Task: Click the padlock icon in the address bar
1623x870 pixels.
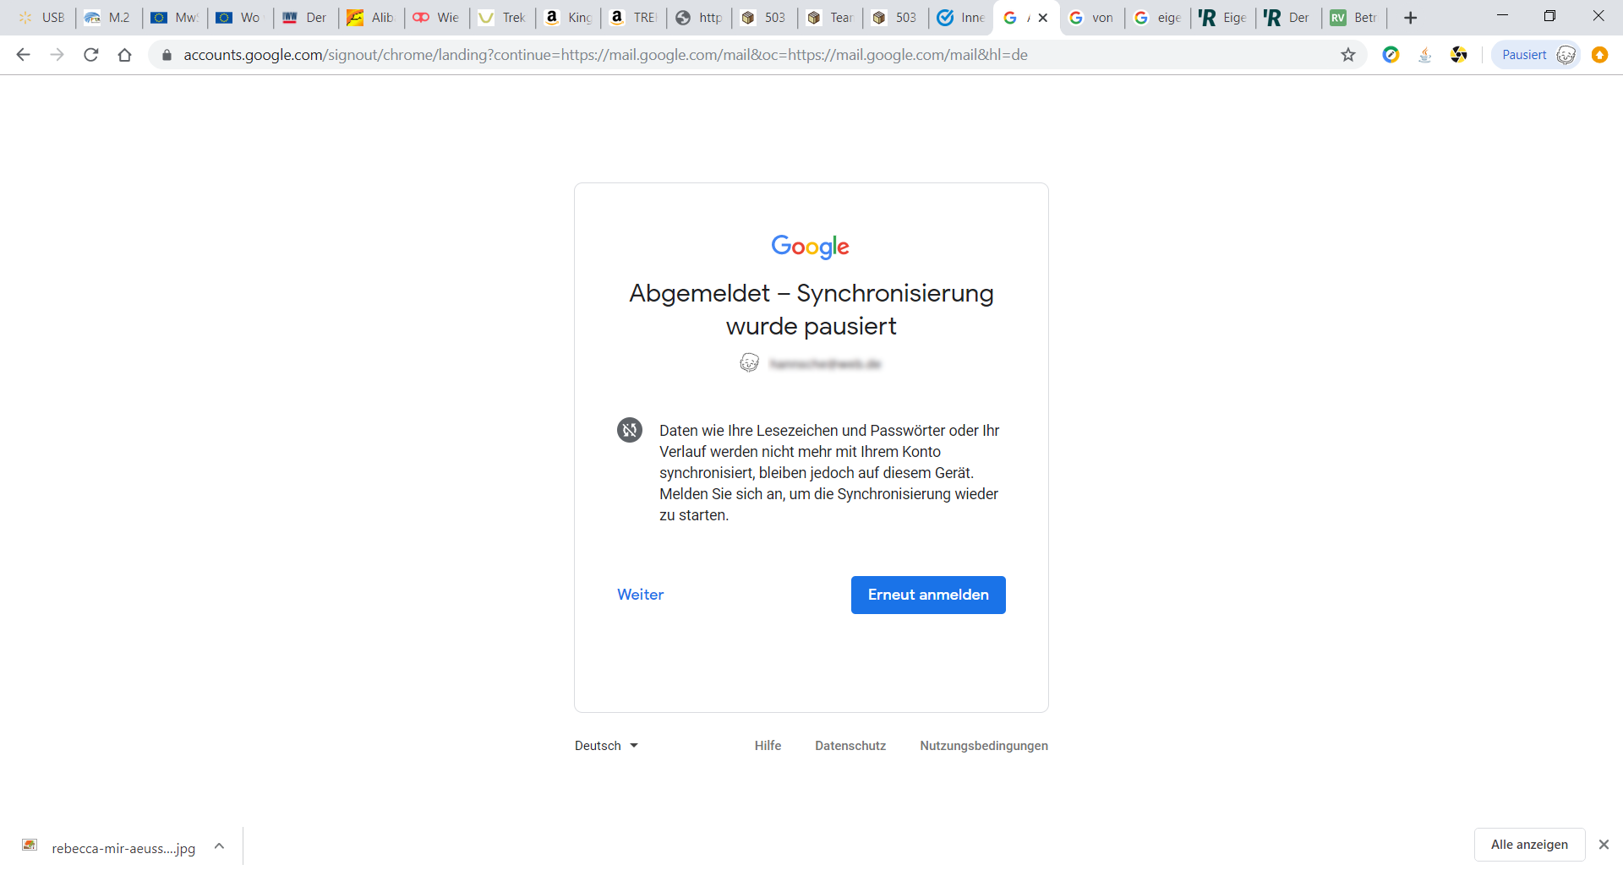Action: click(167, 55)
